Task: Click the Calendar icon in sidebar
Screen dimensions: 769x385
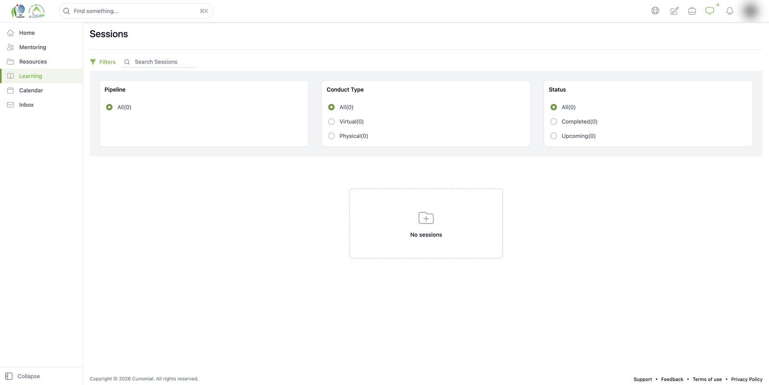Action: [x=11, y=90]
